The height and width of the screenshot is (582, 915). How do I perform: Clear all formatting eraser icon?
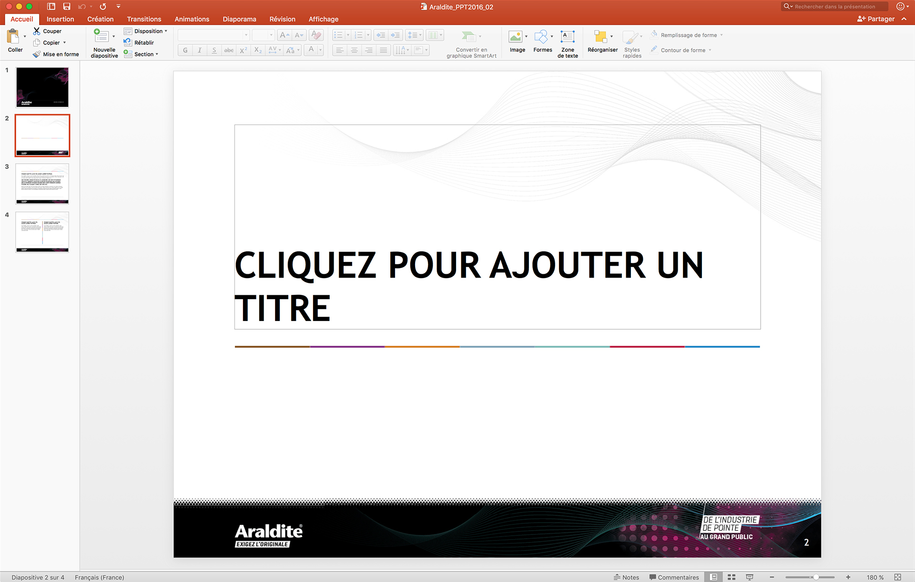[x=316, y=35]
